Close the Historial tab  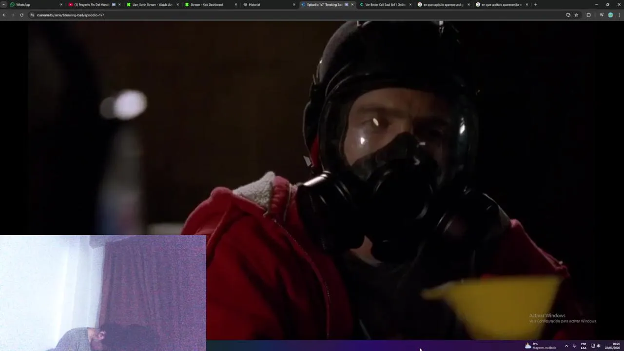pos(294,4)
